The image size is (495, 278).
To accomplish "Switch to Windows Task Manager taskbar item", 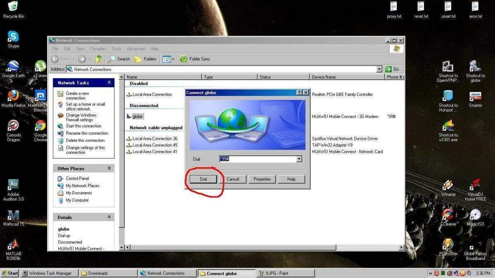I will click(x=50, y=273).
